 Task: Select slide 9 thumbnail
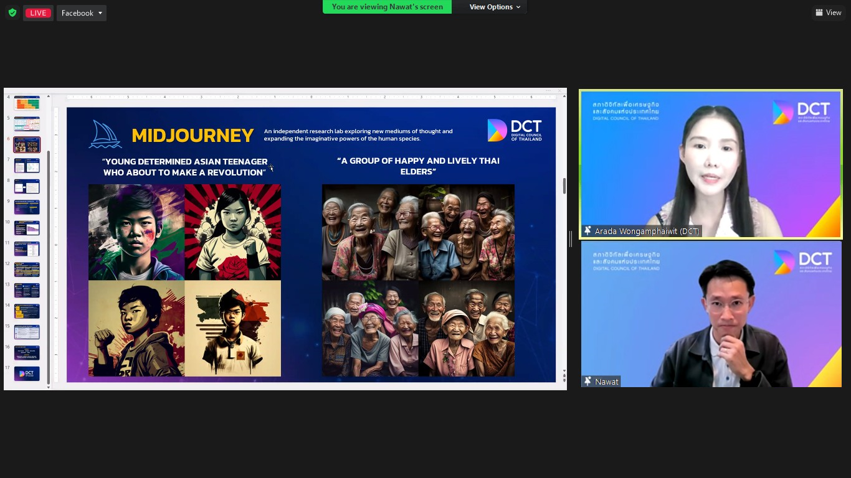pyautogui.click(x=27, y=207)
